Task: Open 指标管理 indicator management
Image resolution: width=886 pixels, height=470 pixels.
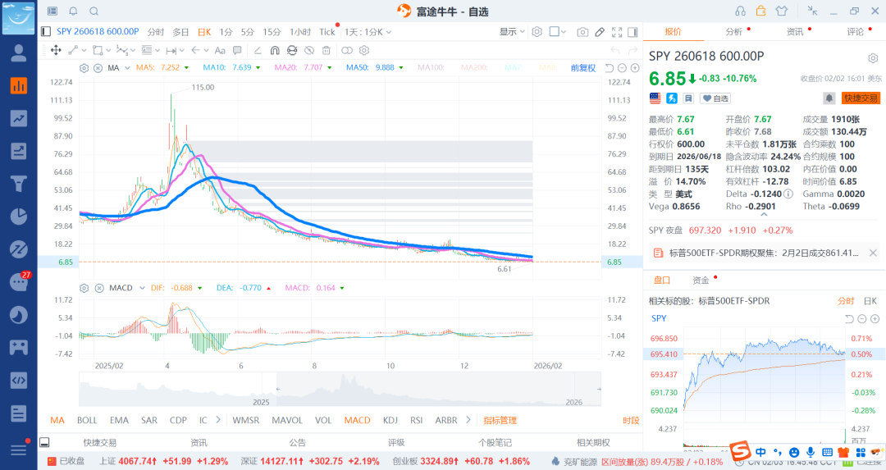Action: coord(500,420)
